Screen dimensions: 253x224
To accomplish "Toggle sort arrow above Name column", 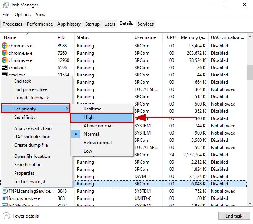I will click(x=28, y=34).
